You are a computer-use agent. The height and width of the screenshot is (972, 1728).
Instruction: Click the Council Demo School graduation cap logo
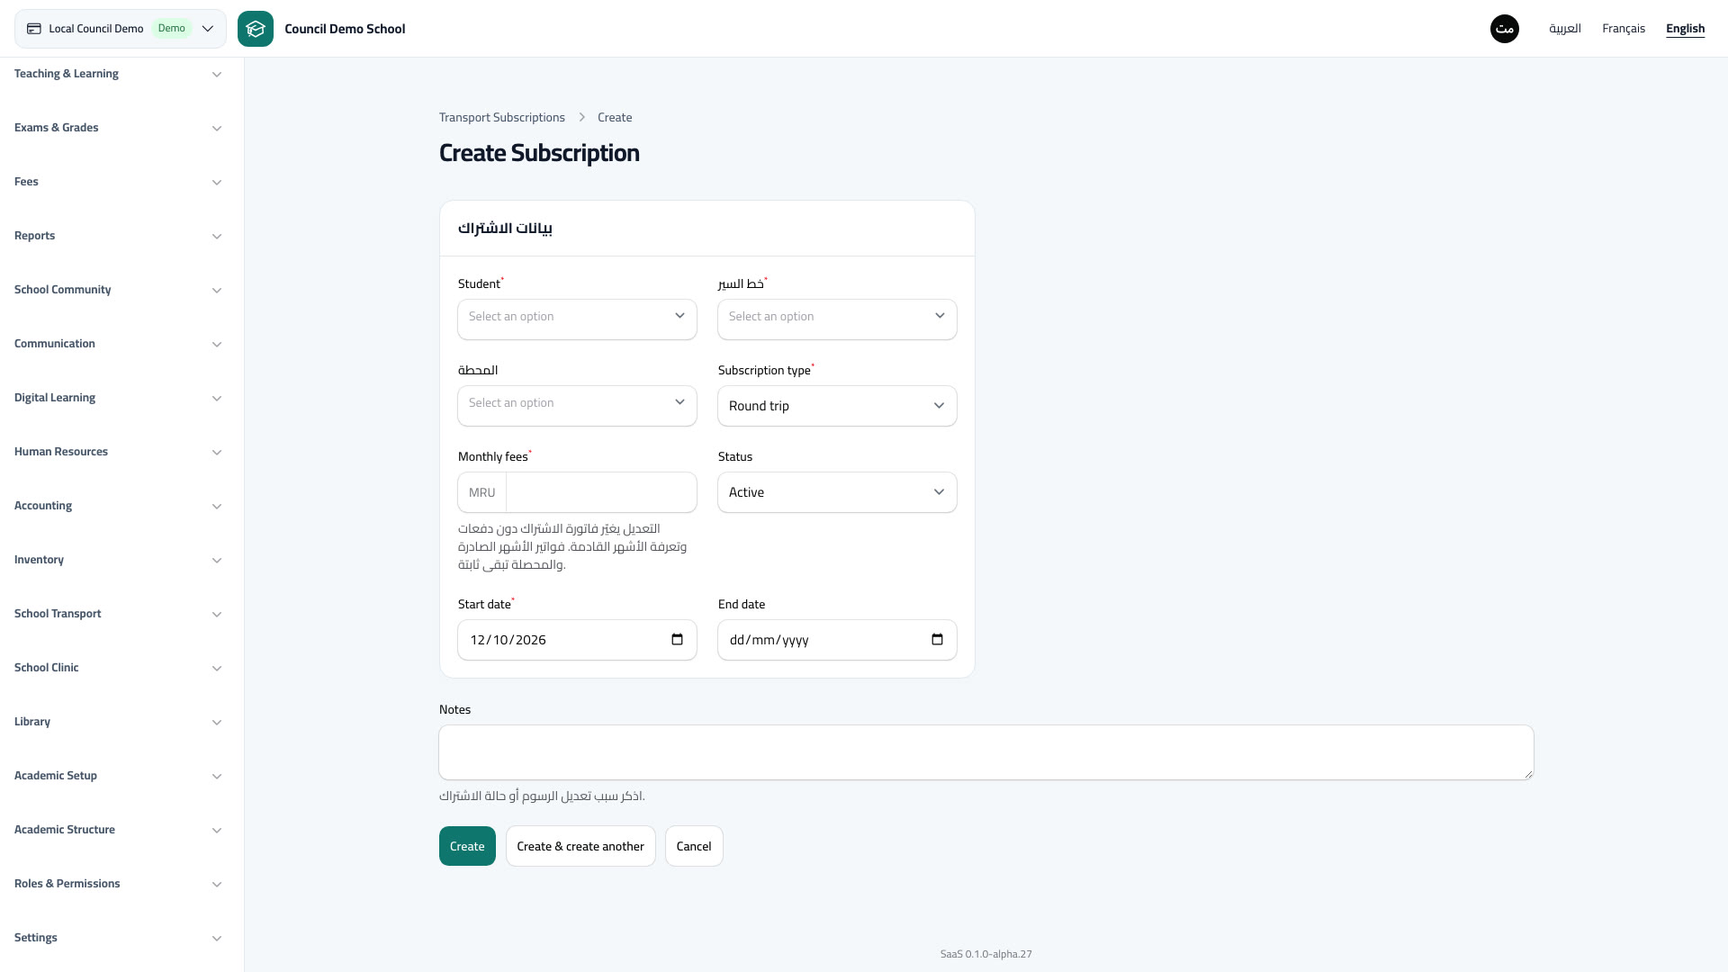(x=256, y=29)
